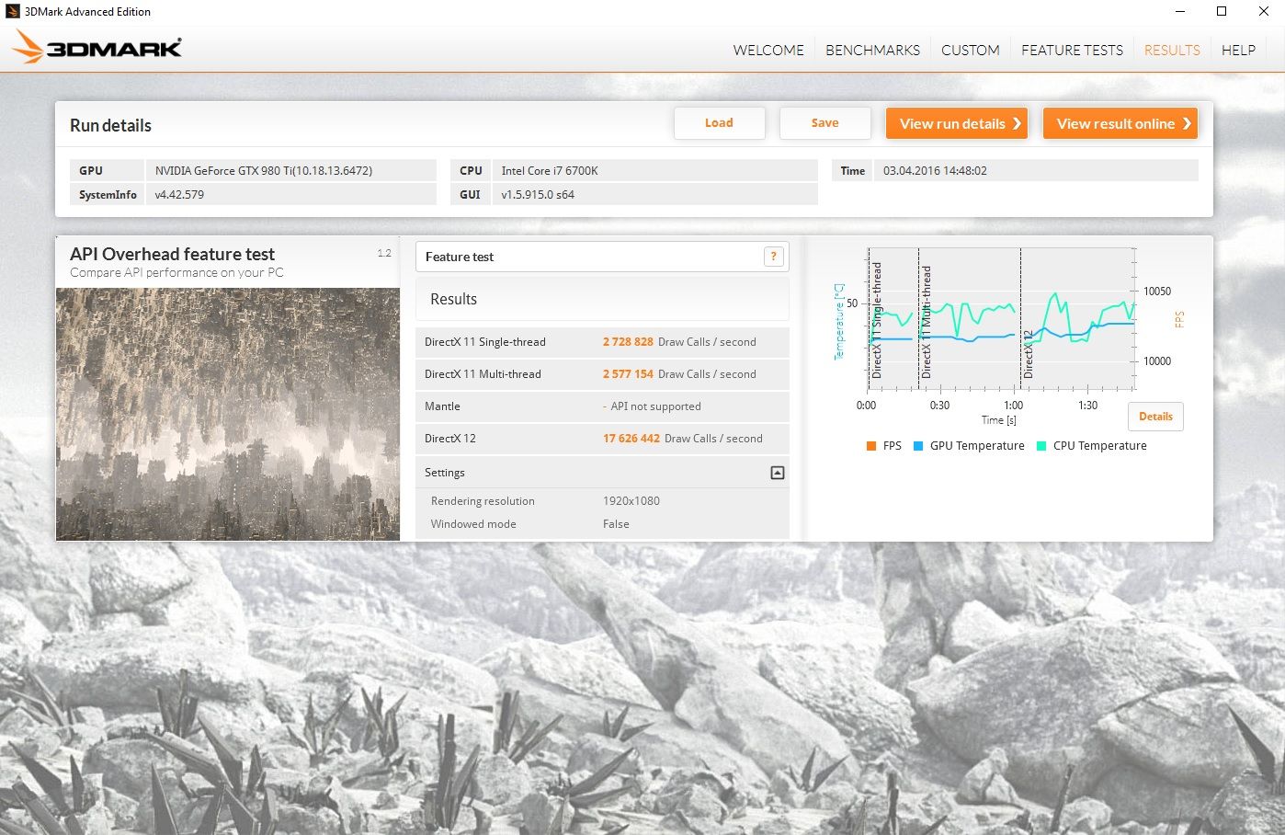Open the Feature test help icon

click(772, 256)
